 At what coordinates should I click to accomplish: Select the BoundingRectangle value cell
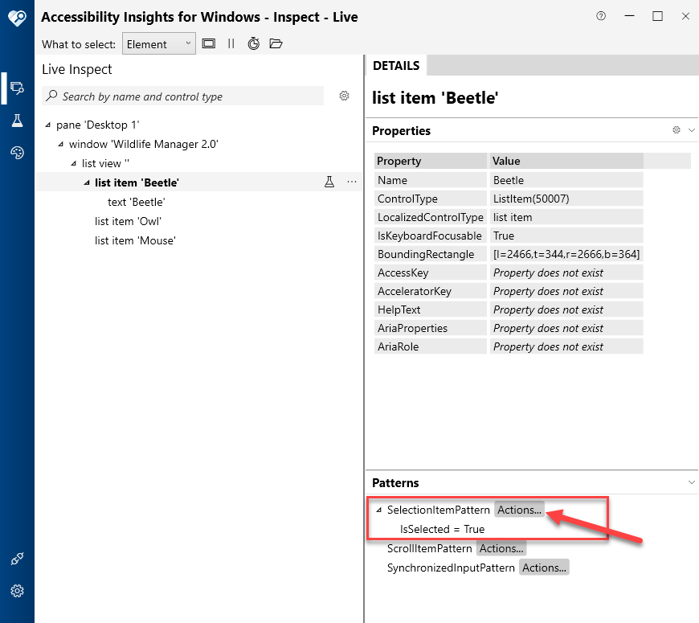pos(566,254)
